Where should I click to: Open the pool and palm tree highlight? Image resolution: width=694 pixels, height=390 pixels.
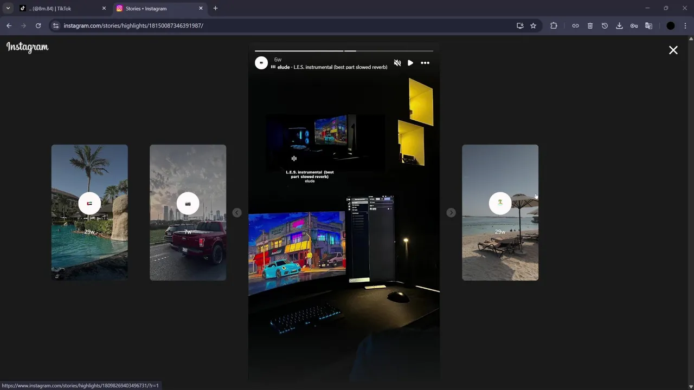click(89, 212)
